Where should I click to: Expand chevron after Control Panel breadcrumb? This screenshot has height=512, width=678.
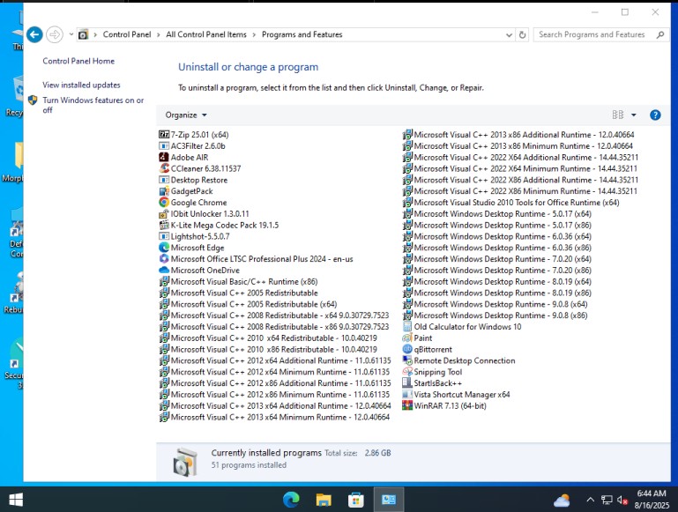pyautogui.click(x=158, y=34)
